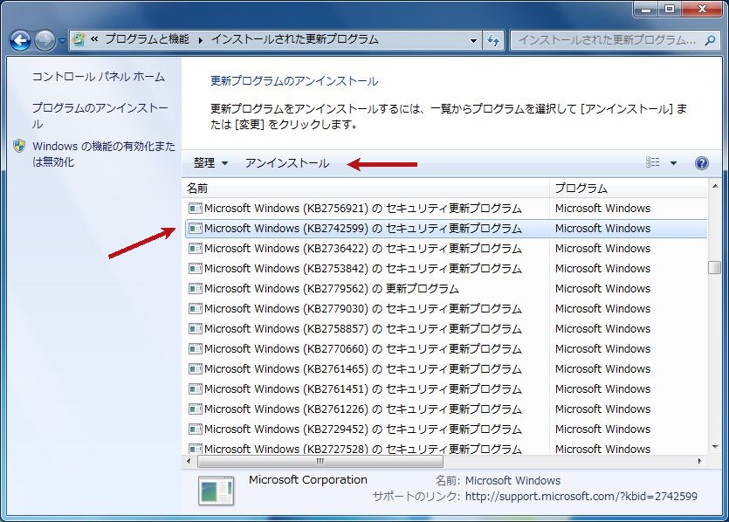Click the アンインストール toolbar button
This screenshot has height=522, width=729.
(287, 163)
